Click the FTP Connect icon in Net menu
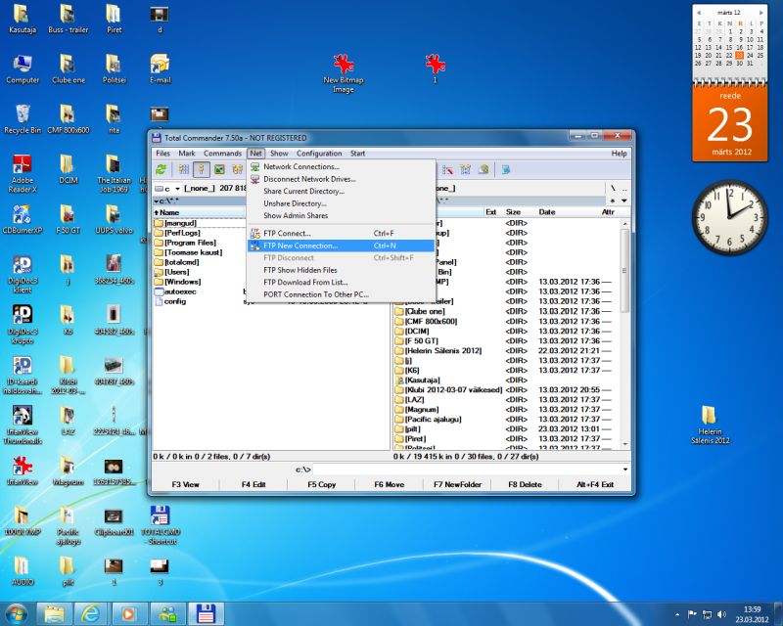Screen dimensions: 783x626 coord(255,234)
